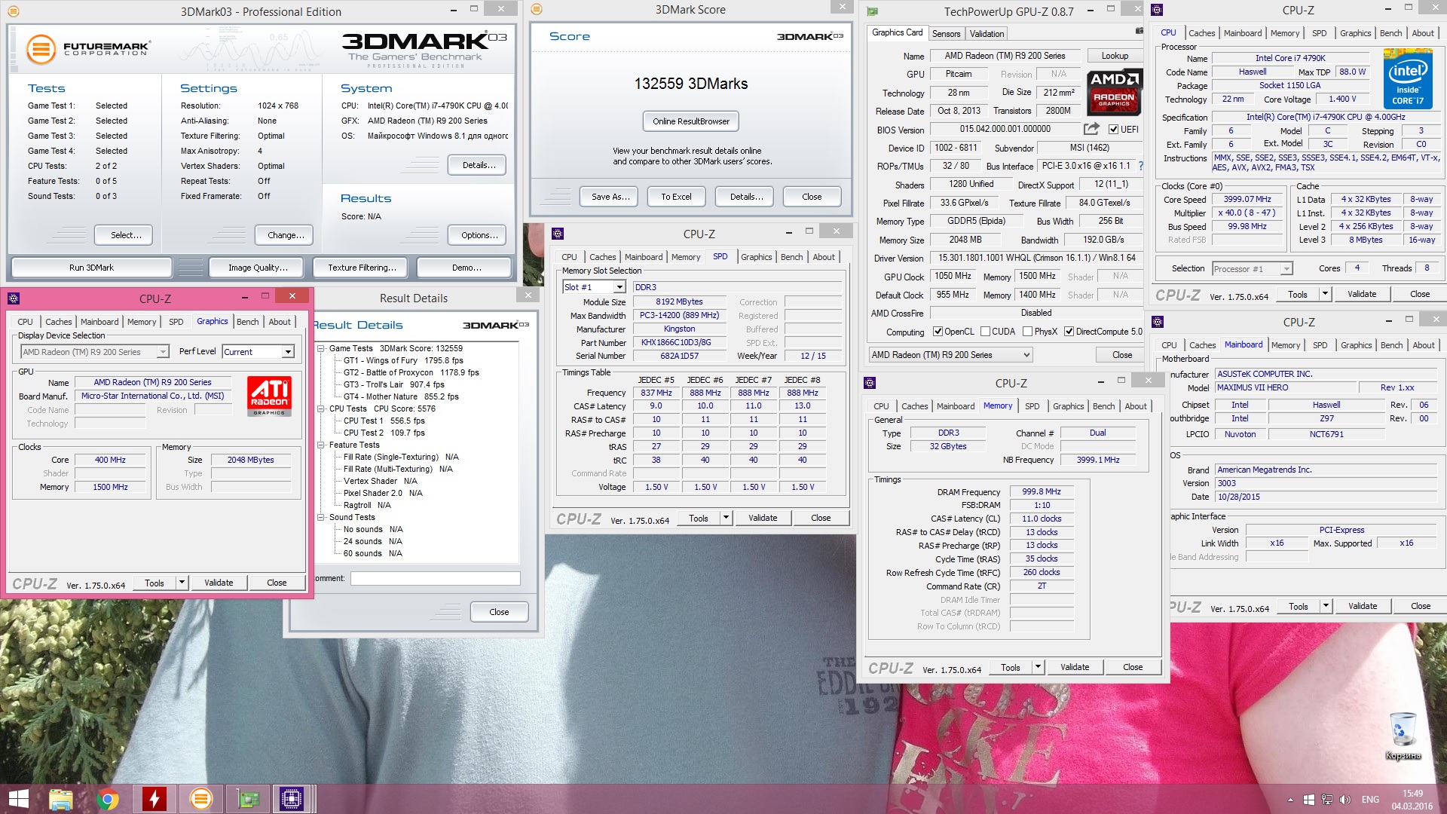The height and width of the screenshot is (814, 1447).
Task: Launch Google Chrome from the taskbar
Action: pyautogui.click(x=107, y=799)
